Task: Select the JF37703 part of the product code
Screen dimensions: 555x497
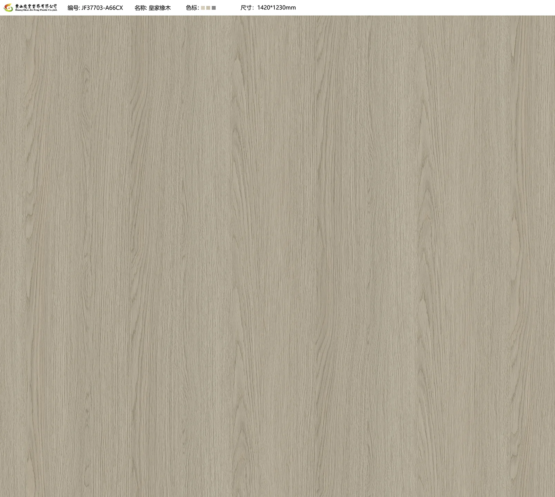Action: coord(92,8)
